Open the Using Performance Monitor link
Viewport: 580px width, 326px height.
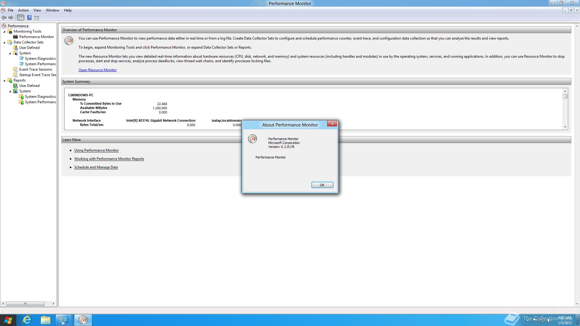click(96, 150)
